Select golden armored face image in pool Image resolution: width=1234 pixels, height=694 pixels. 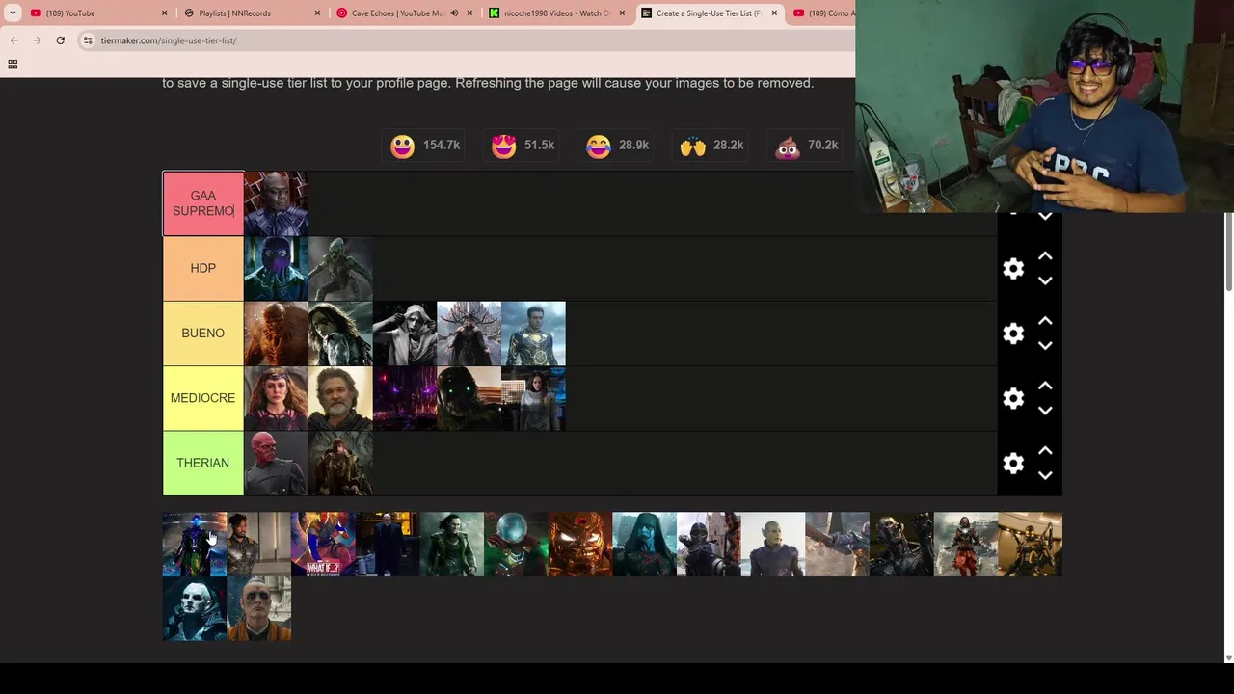[x=580, y=545]
